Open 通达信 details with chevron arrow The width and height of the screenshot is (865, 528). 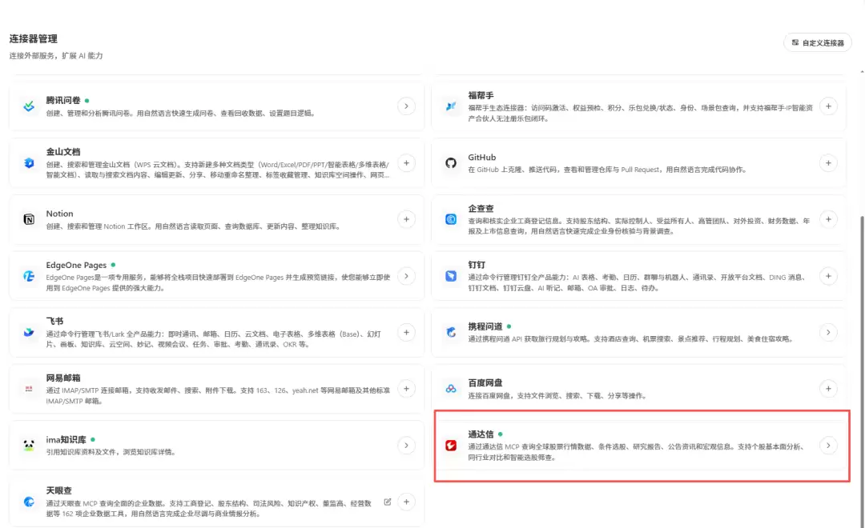tap(828, 446)
